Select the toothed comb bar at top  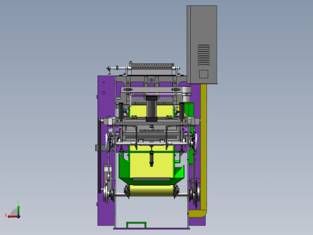(x=152, y=65)
